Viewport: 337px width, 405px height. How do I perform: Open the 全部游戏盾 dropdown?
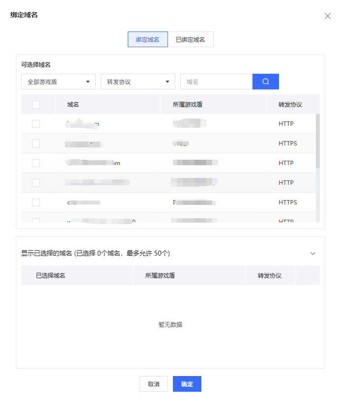[58, 82]
